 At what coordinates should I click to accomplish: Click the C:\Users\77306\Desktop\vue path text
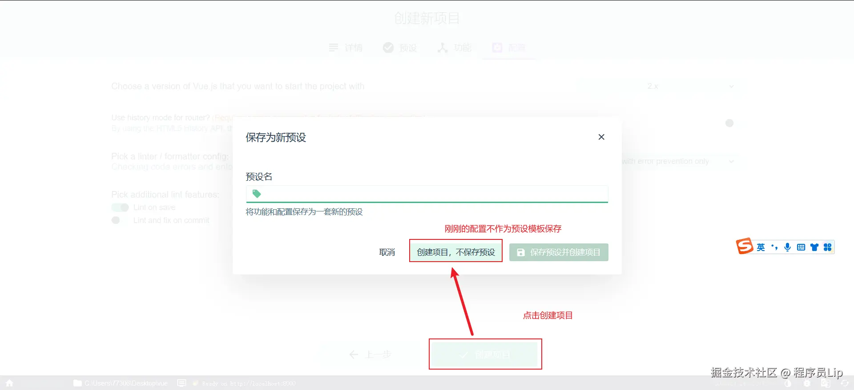[x=126, y=383]
